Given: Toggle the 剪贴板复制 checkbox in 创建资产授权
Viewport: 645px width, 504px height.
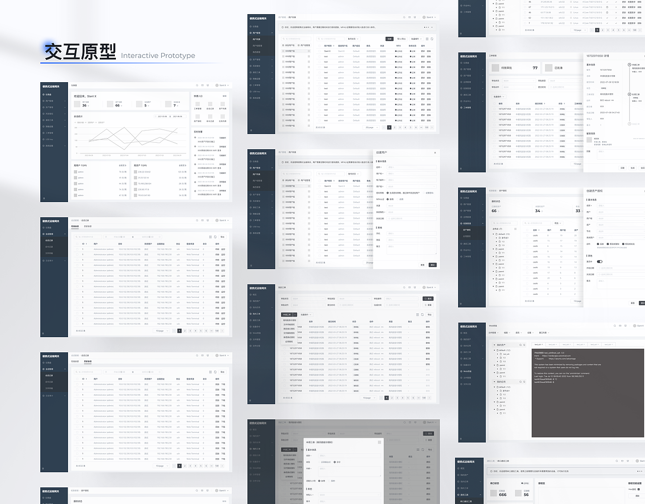Looking at the screenshot, I should click(608, 244).
